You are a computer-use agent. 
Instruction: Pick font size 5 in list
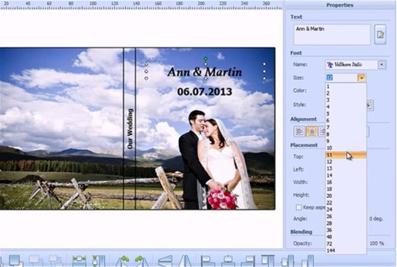point(346,113)
